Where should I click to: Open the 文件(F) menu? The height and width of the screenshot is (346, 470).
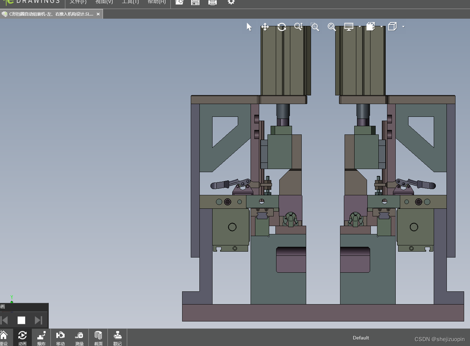coord(78,2)
